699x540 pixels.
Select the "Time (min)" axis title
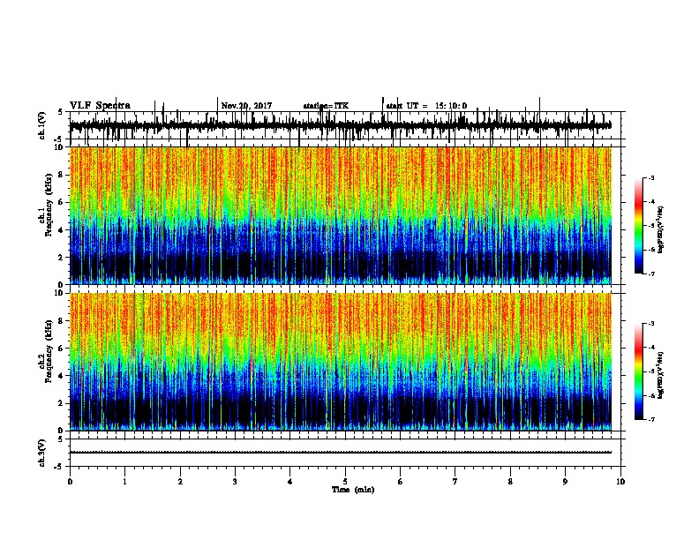pos(353,490)
